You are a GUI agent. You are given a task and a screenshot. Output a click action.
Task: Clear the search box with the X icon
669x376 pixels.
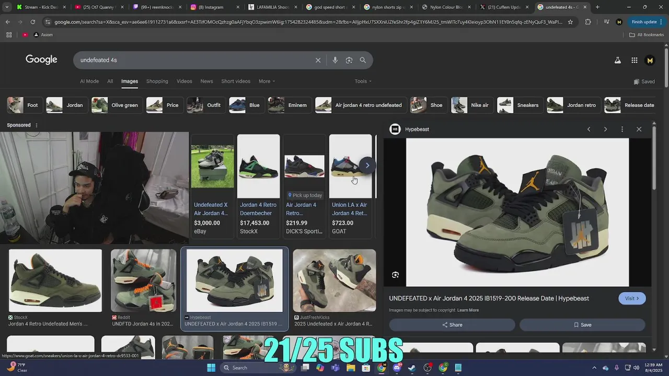[318, 60]
